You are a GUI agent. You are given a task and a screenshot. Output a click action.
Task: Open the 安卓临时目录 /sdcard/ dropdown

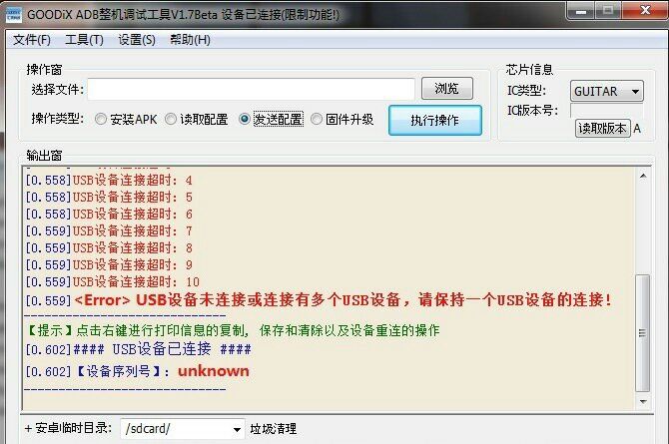coord(182,429)
